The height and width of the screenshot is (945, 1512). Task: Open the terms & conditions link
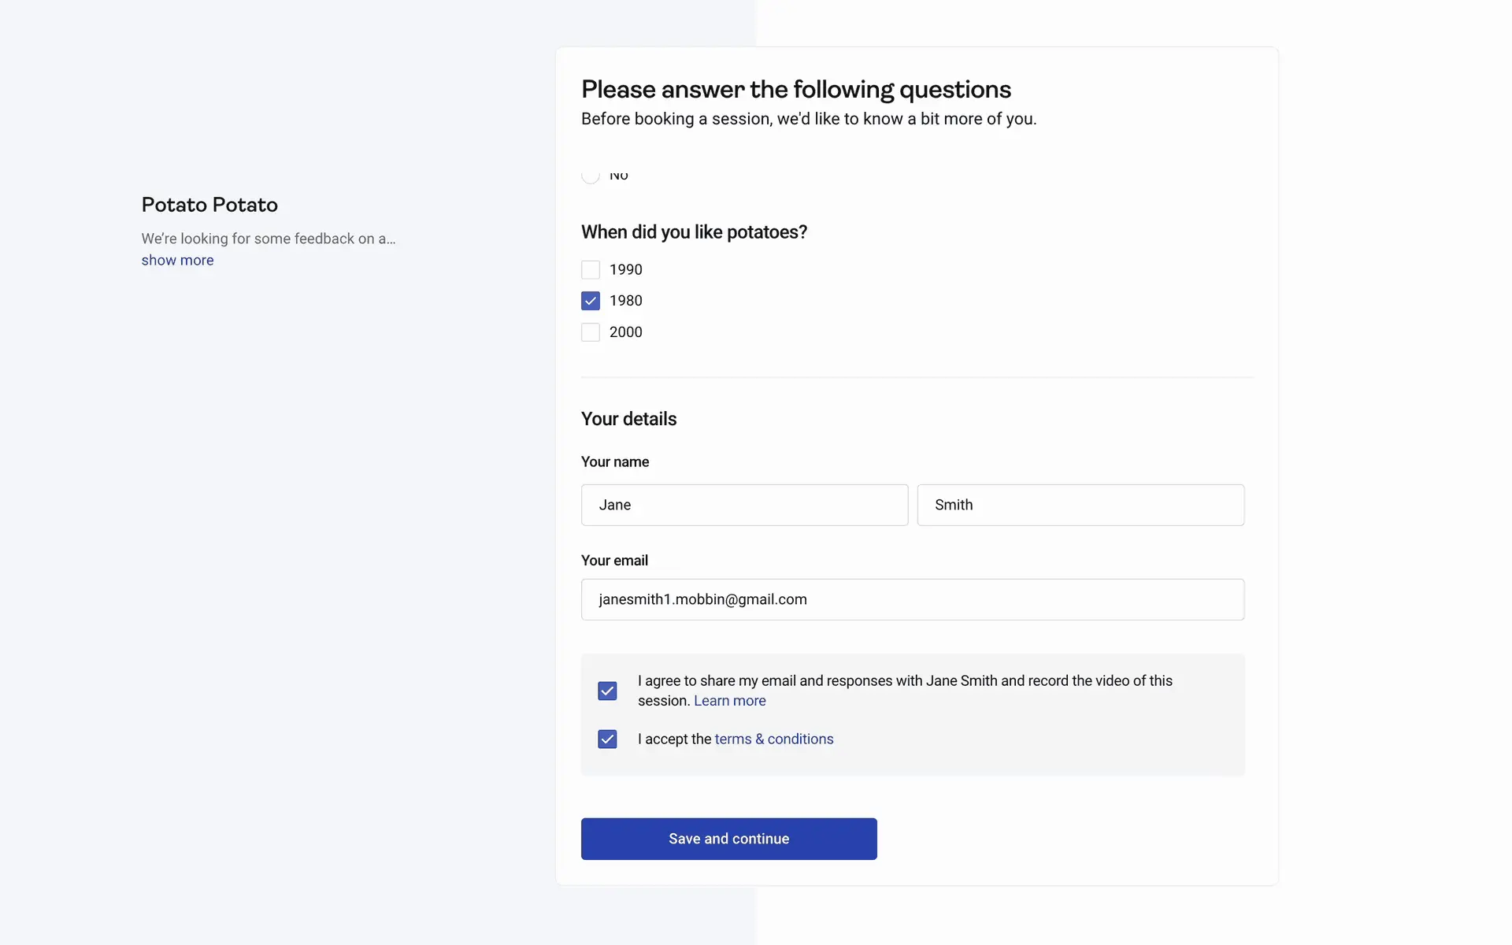(773, 739)
